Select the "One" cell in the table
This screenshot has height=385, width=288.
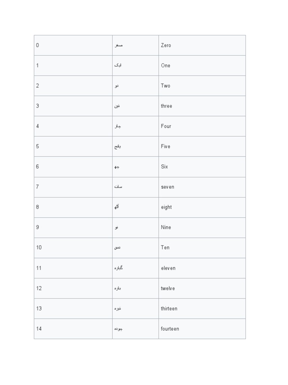click(x=165, y=66)
